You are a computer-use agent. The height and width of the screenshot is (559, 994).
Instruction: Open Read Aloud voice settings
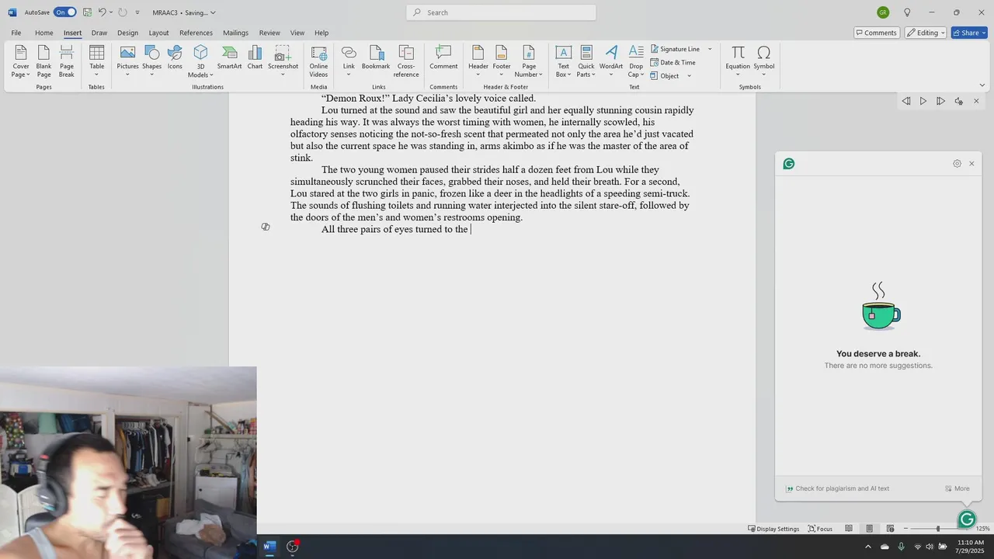coord(959,101)
